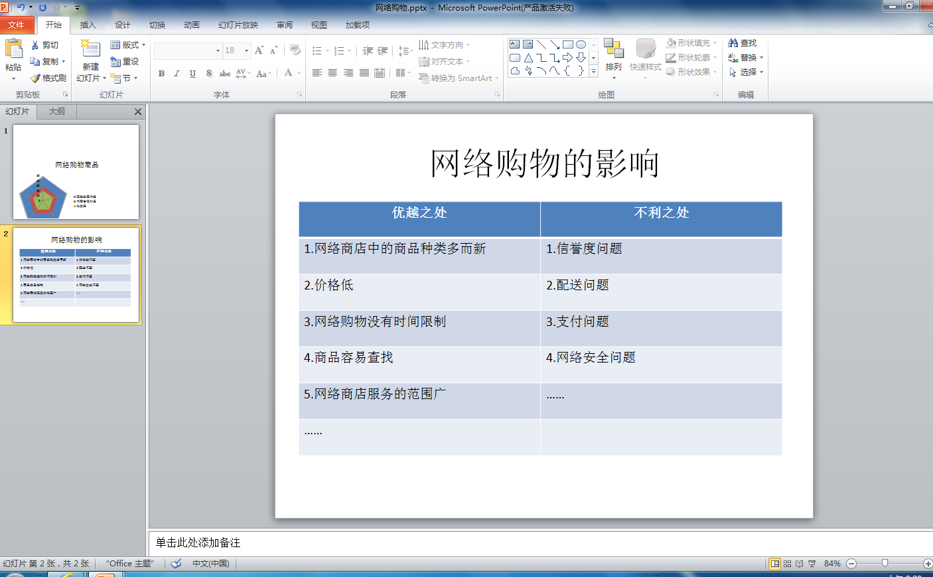Click the Cut (剪切) button

pos(45,45)
